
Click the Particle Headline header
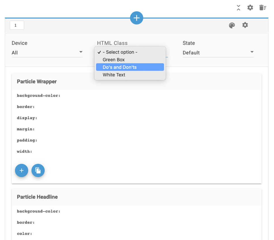pos(37,197)
